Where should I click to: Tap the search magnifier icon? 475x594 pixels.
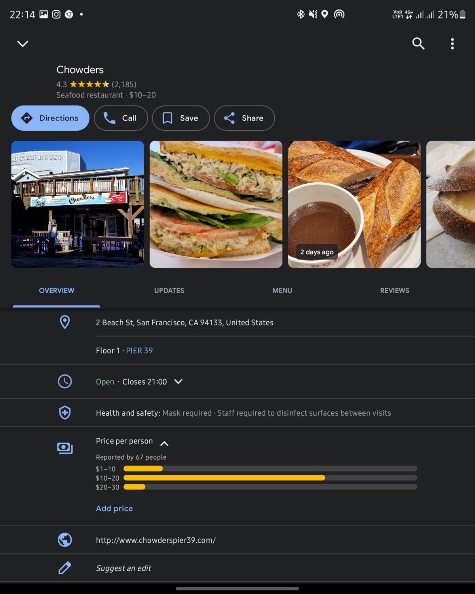coord(418,44)
